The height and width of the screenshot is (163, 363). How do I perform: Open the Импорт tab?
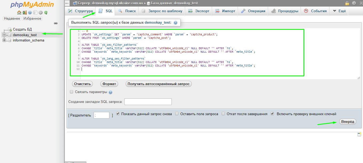point(225,11)
